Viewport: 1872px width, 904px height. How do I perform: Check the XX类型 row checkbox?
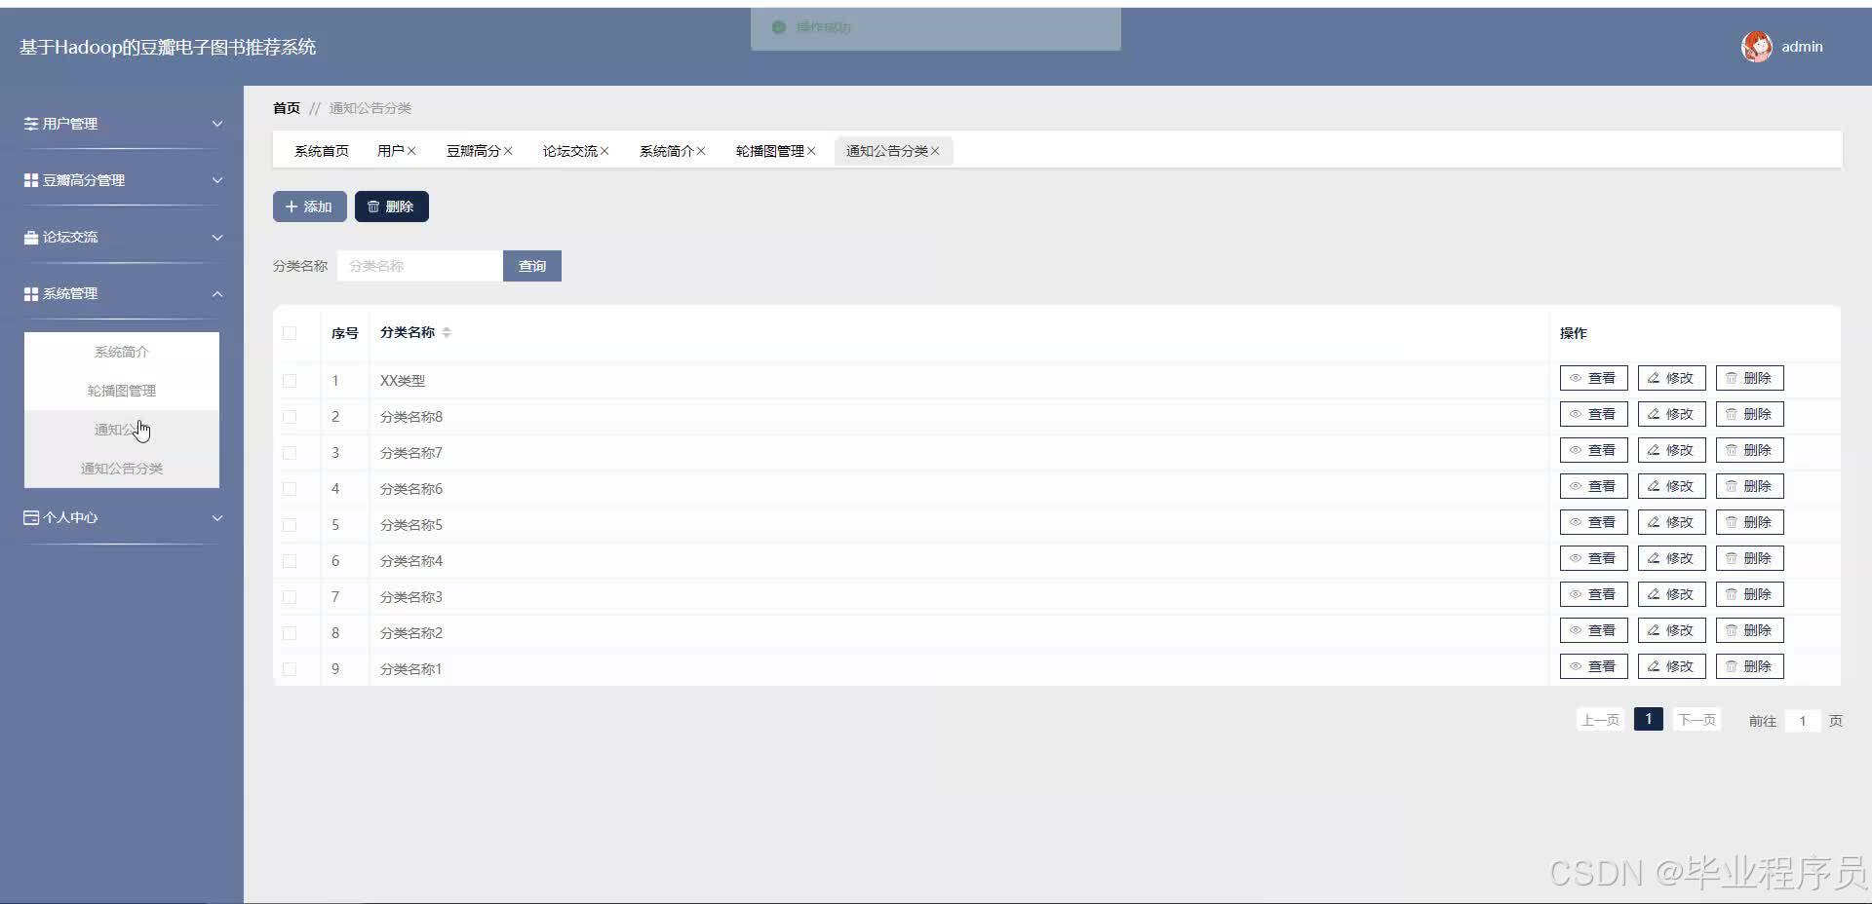[x=290, y=381]
